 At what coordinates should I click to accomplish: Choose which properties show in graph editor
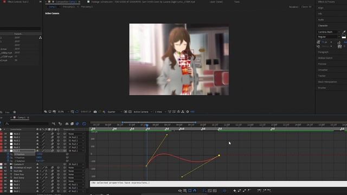[x=180, y=191]
